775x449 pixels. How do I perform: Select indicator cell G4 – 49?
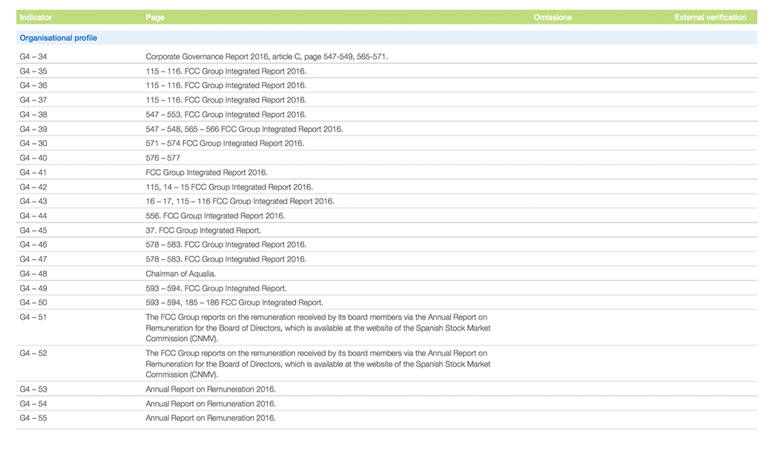(33, 288)
